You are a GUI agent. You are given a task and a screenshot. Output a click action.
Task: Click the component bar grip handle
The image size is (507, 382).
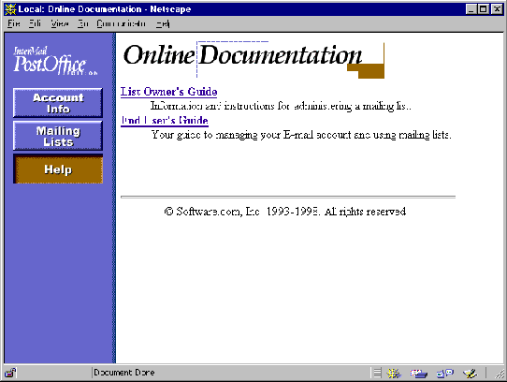(377, 373)
